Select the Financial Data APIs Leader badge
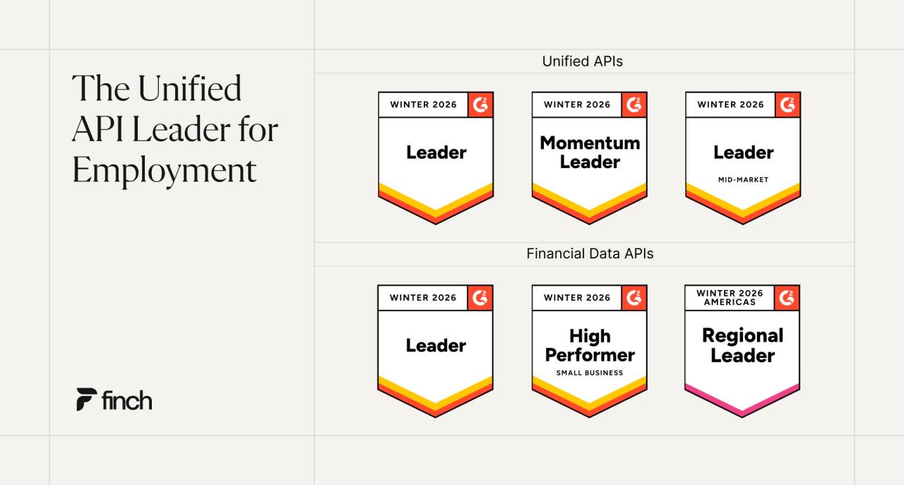This screenshot has height=485, width=904. [436, 351]
